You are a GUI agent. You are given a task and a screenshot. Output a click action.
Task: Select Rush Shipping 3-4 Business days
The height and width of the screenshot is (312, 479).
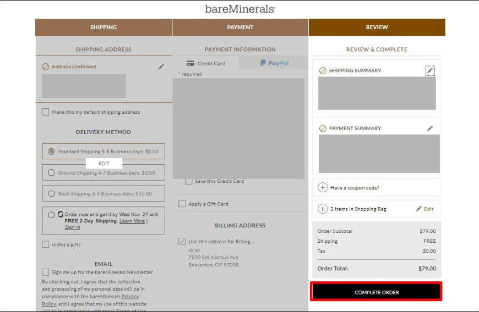click(51, 193)
